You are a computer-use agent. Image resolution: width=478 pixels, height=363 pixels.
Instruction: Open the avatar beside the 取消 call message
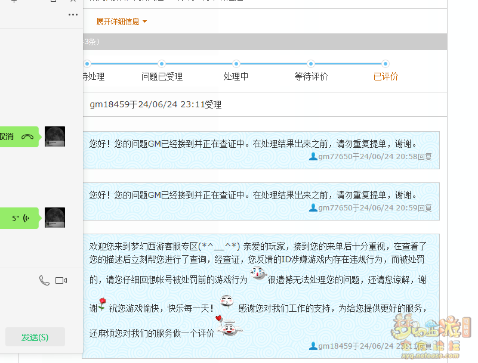(55, 136)
